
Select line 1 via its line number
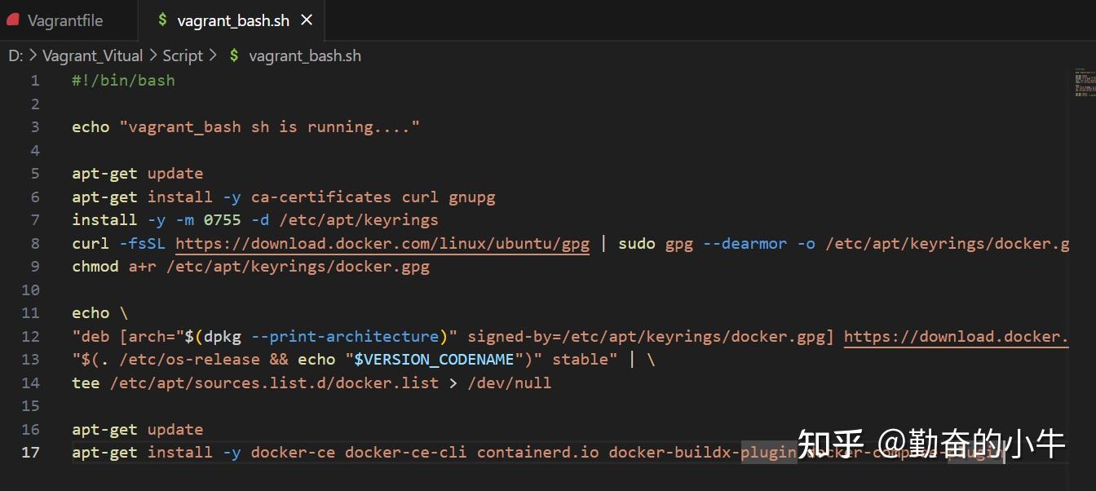(35, 80)
